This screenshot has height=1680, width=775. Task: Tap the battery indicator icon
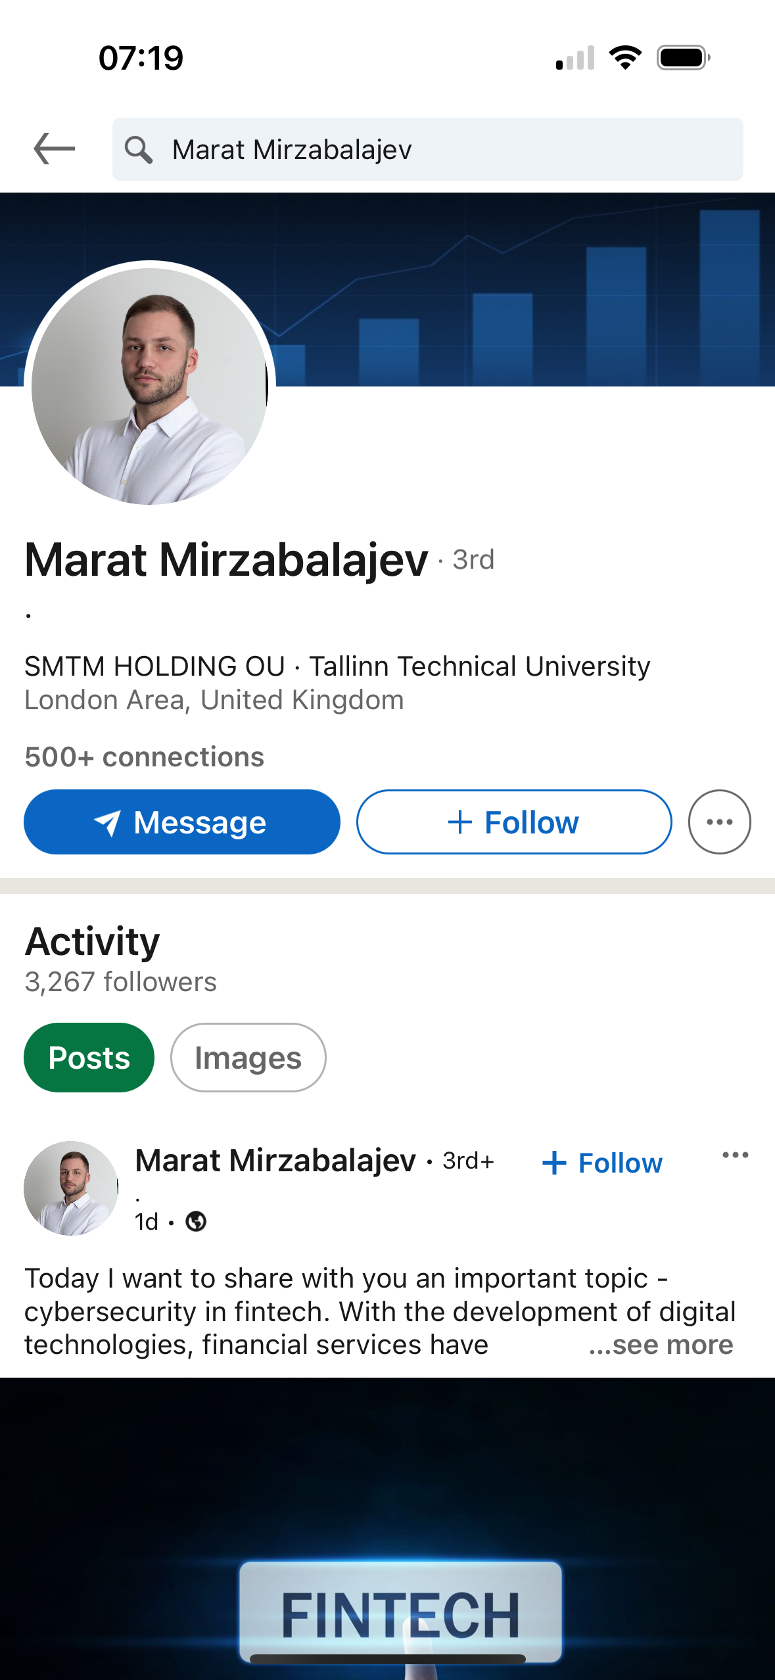tap(684, 58)
